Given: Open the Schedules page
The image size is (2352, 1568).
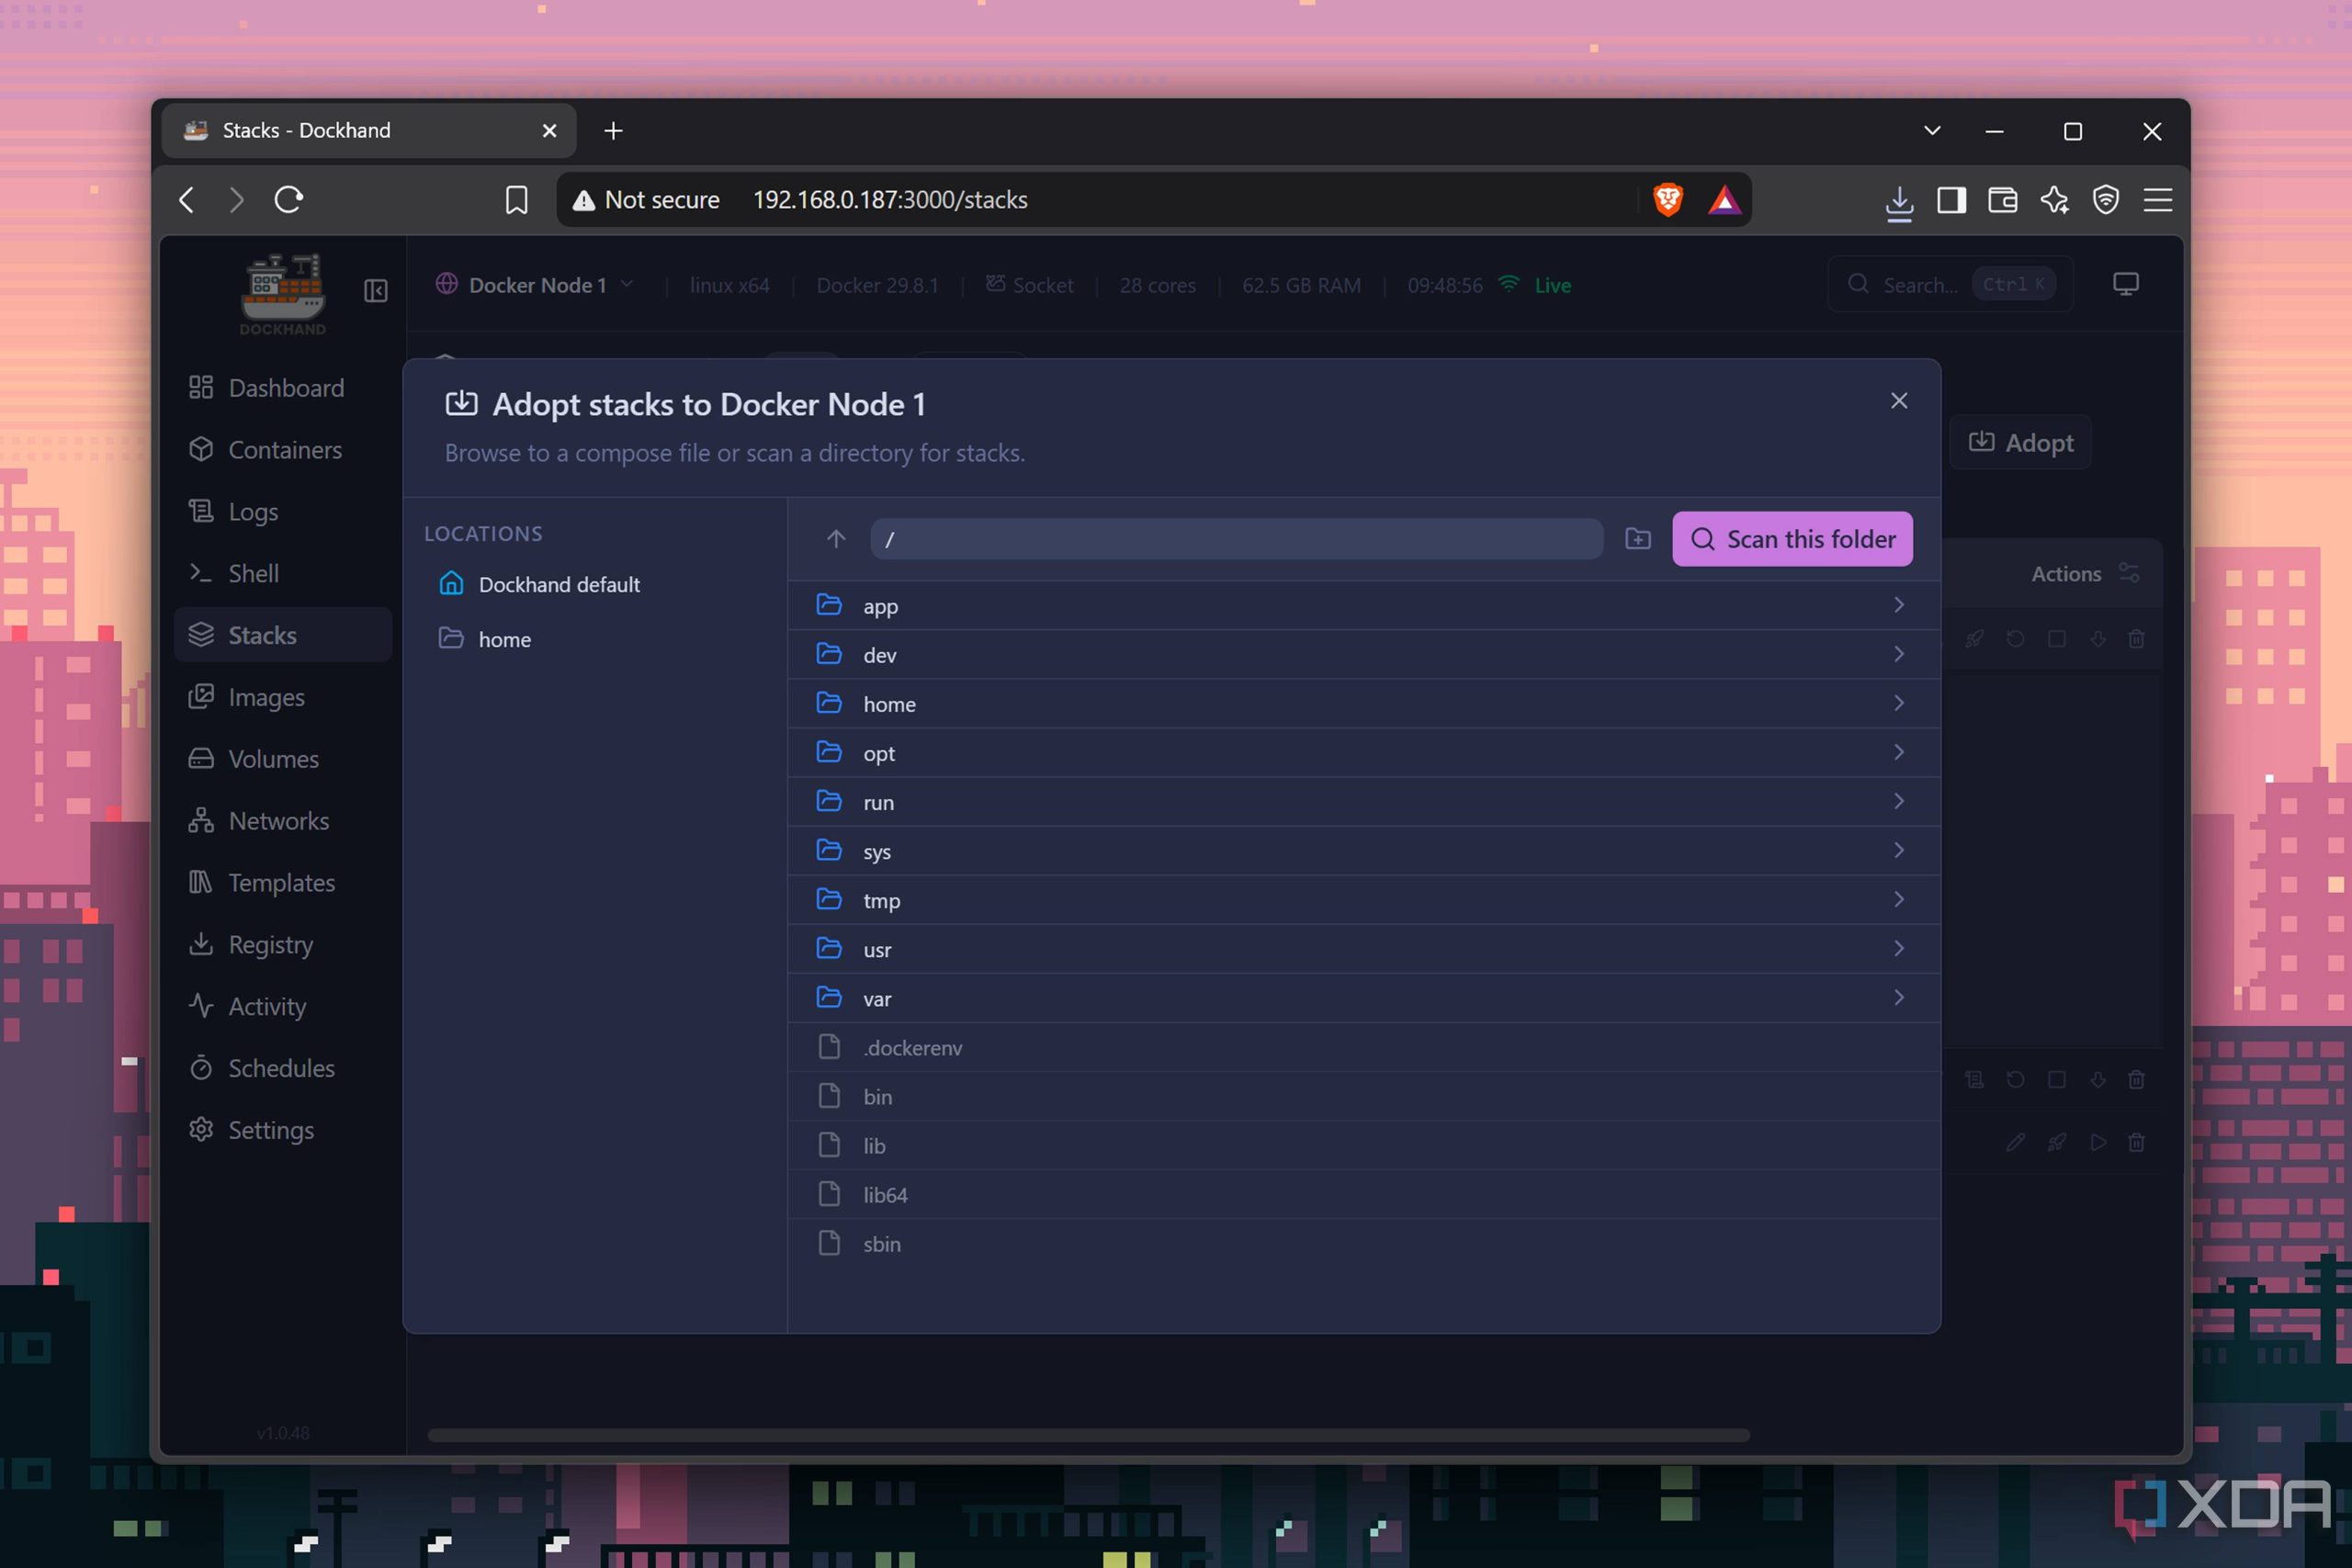Looking at the screenshot, I should click(283, 1069).
